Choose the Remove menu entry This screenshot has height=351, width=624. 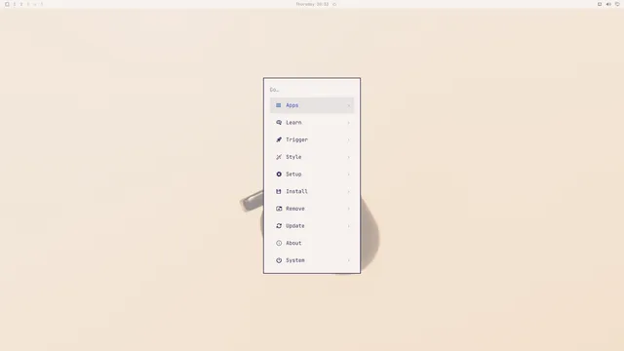312,209
